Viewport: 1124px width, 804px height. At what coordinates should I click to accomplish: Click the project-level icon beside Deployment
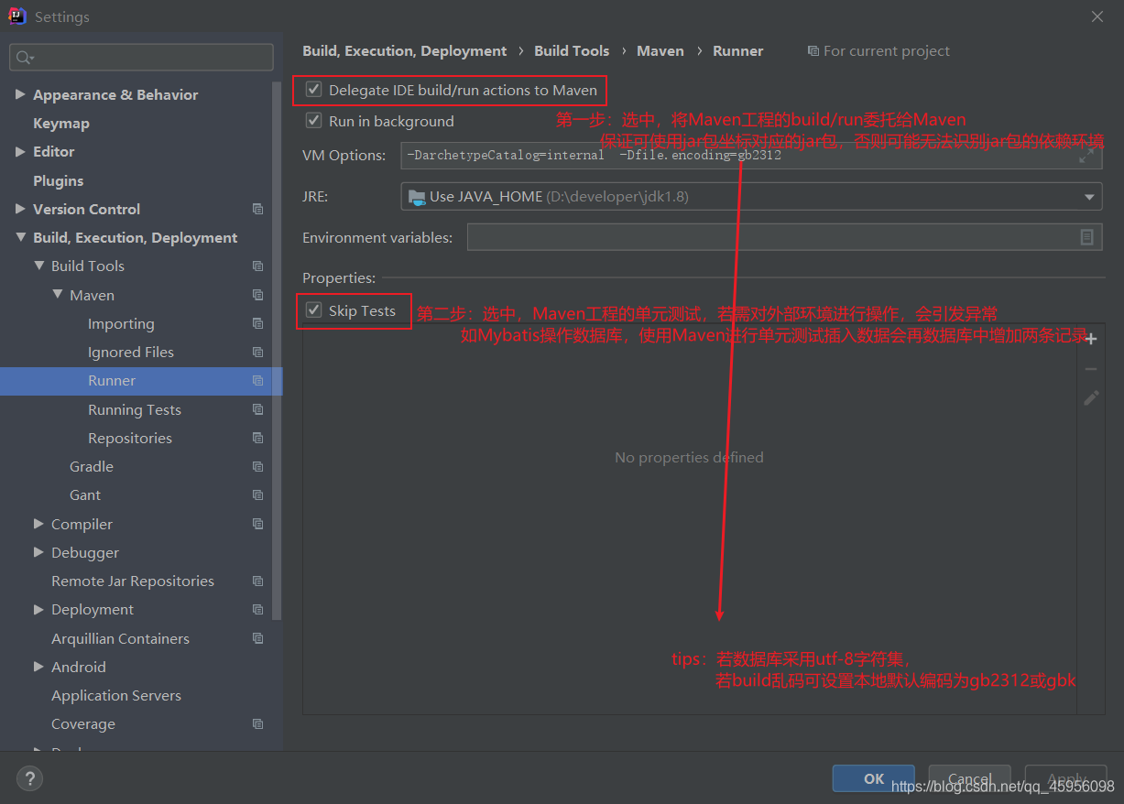click(x=257, y=610)
